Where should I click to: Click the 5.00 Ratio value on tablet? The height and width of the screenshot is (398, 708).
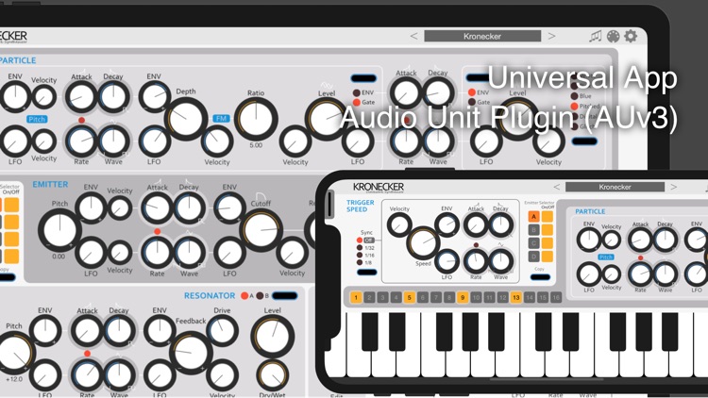pyautogui.click(x=256, y=145)
